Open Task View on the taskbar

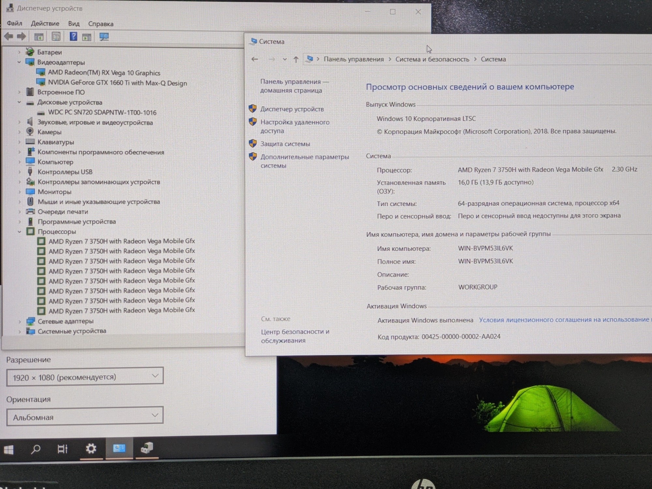tap(62, 449)
